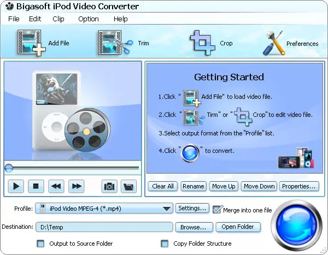Click the window resize grip in corner
This screenshot has height=255, width=328.
point(324,251)
